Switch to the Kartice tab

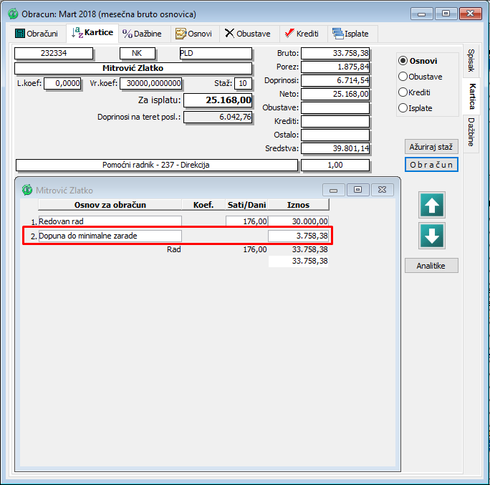(x=92, y=33)
